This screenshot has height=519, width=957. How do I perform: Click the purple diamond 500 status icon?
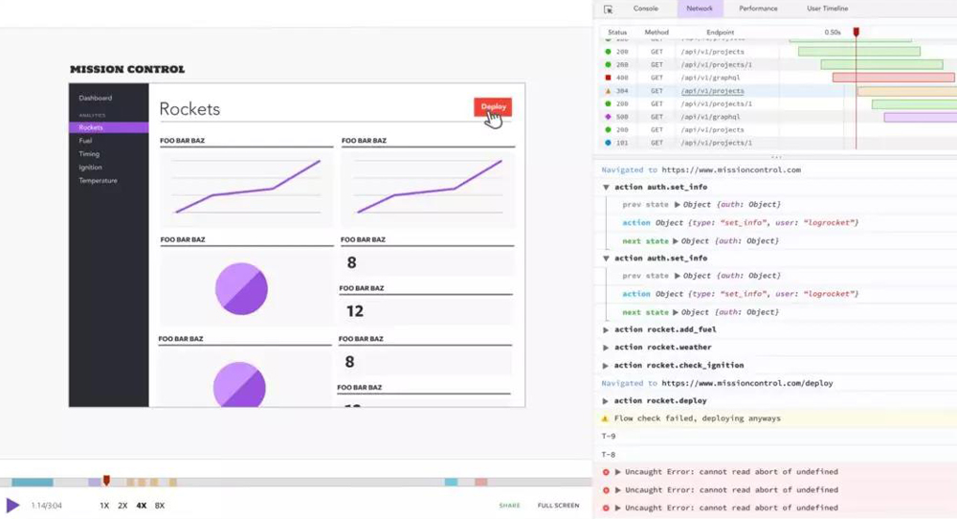click(608, 117)
